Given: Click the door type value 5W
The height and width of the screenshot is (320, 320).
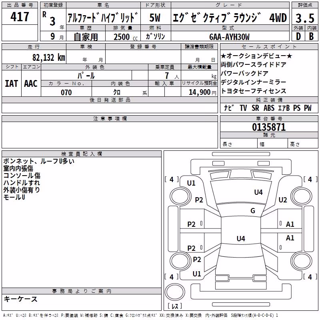Looking at the screenshot, I should [x=155, y=18].
